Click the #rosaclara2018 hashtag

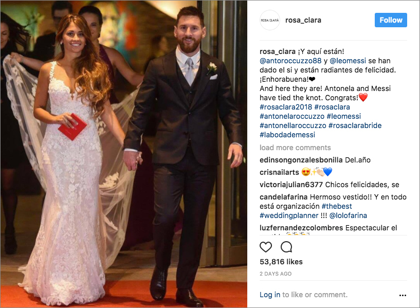[x=286, y=107]
